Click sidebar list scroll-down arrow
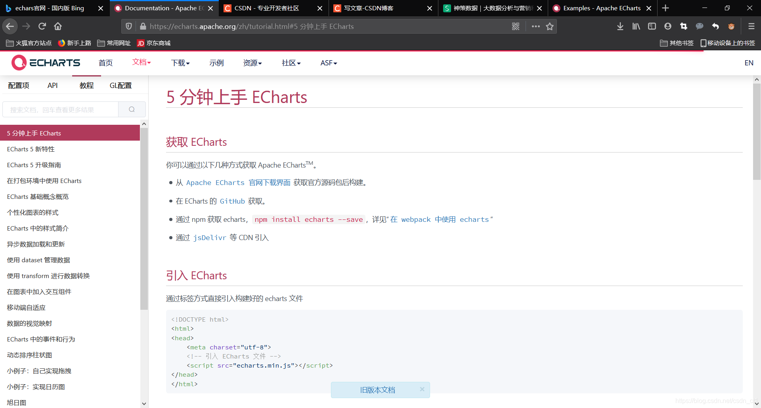 (144, 404)
